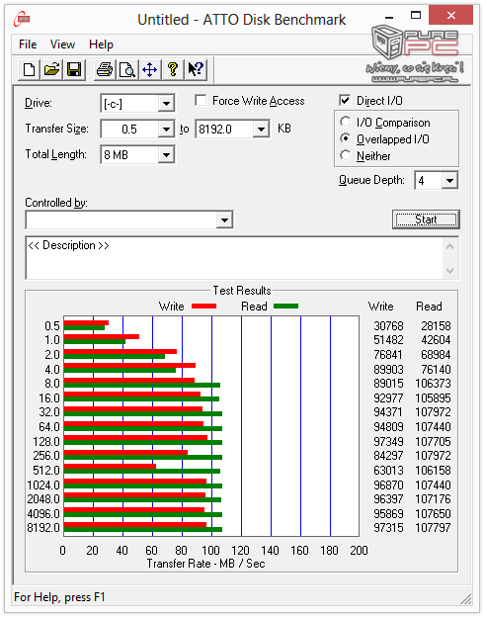
Task: Click the Open folder toolbar icon
Action: 52,70
